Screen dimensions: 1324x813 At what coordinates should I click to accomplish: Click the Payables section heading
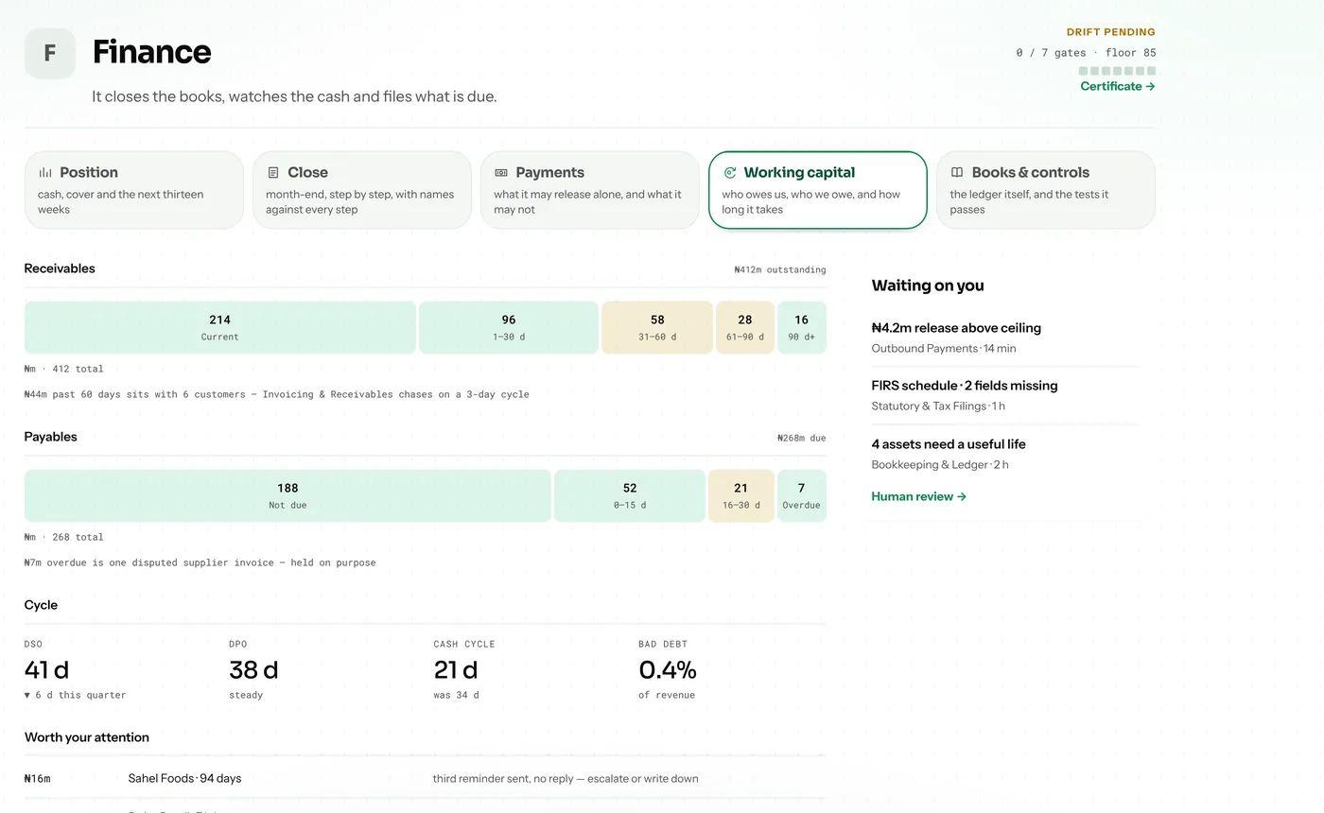point(51,437)
